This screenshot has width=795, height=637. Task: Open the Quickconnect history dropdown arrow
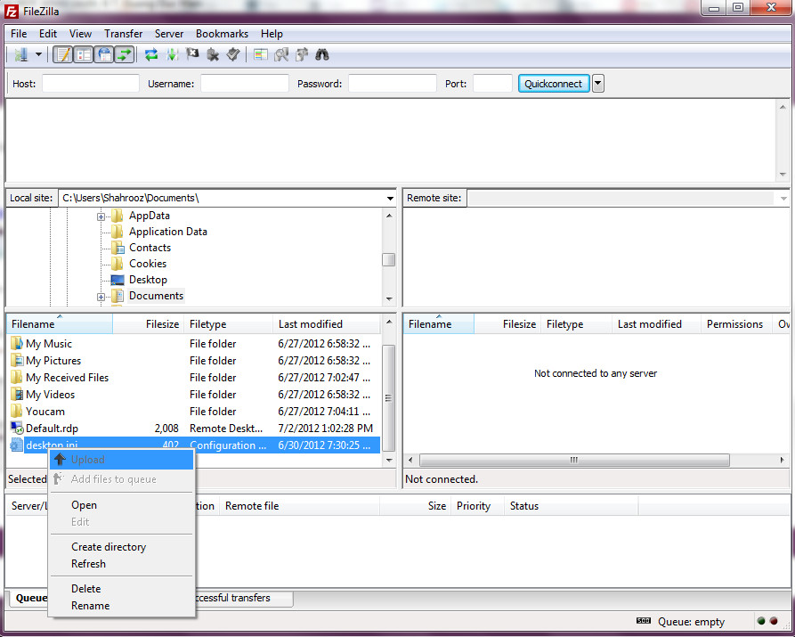coord(598,83)
